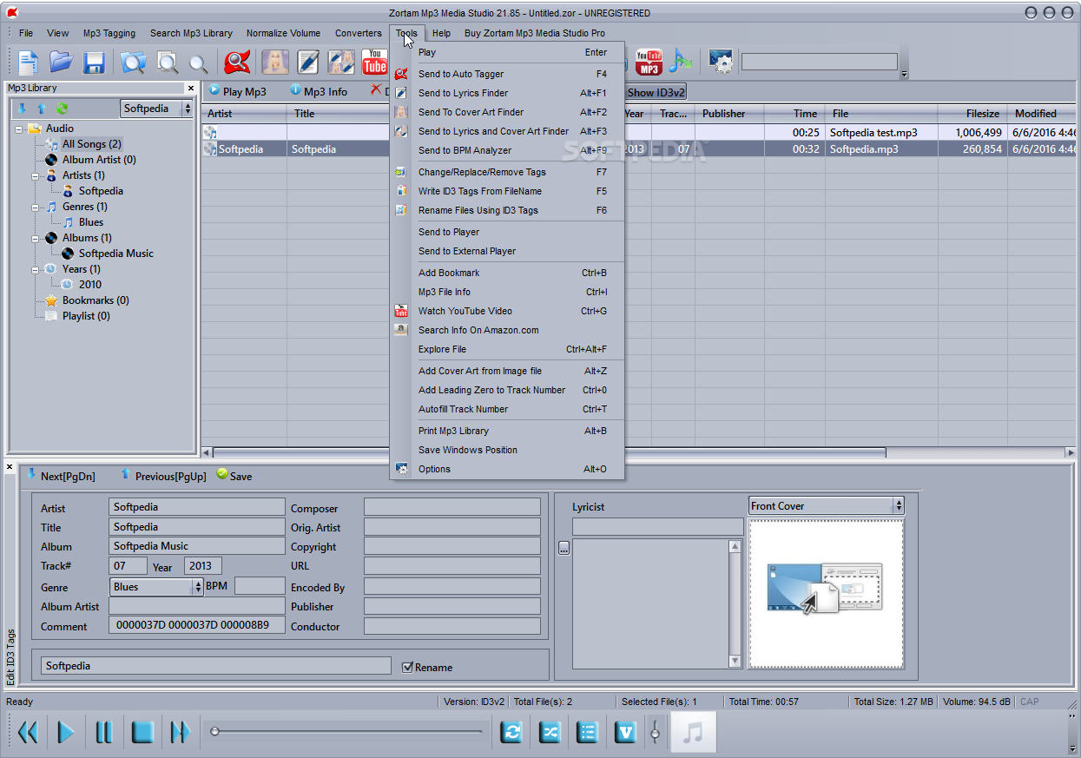The image size is (1081, 758).
Task: Skip to the next track
Action: point(180,732)
